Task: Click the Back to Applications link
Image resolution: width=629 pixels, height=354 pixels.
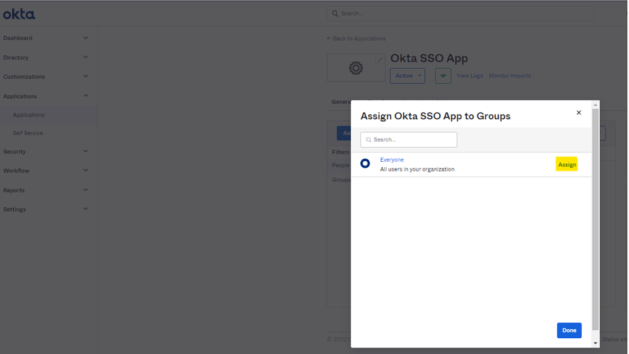Action: (356, 38)
